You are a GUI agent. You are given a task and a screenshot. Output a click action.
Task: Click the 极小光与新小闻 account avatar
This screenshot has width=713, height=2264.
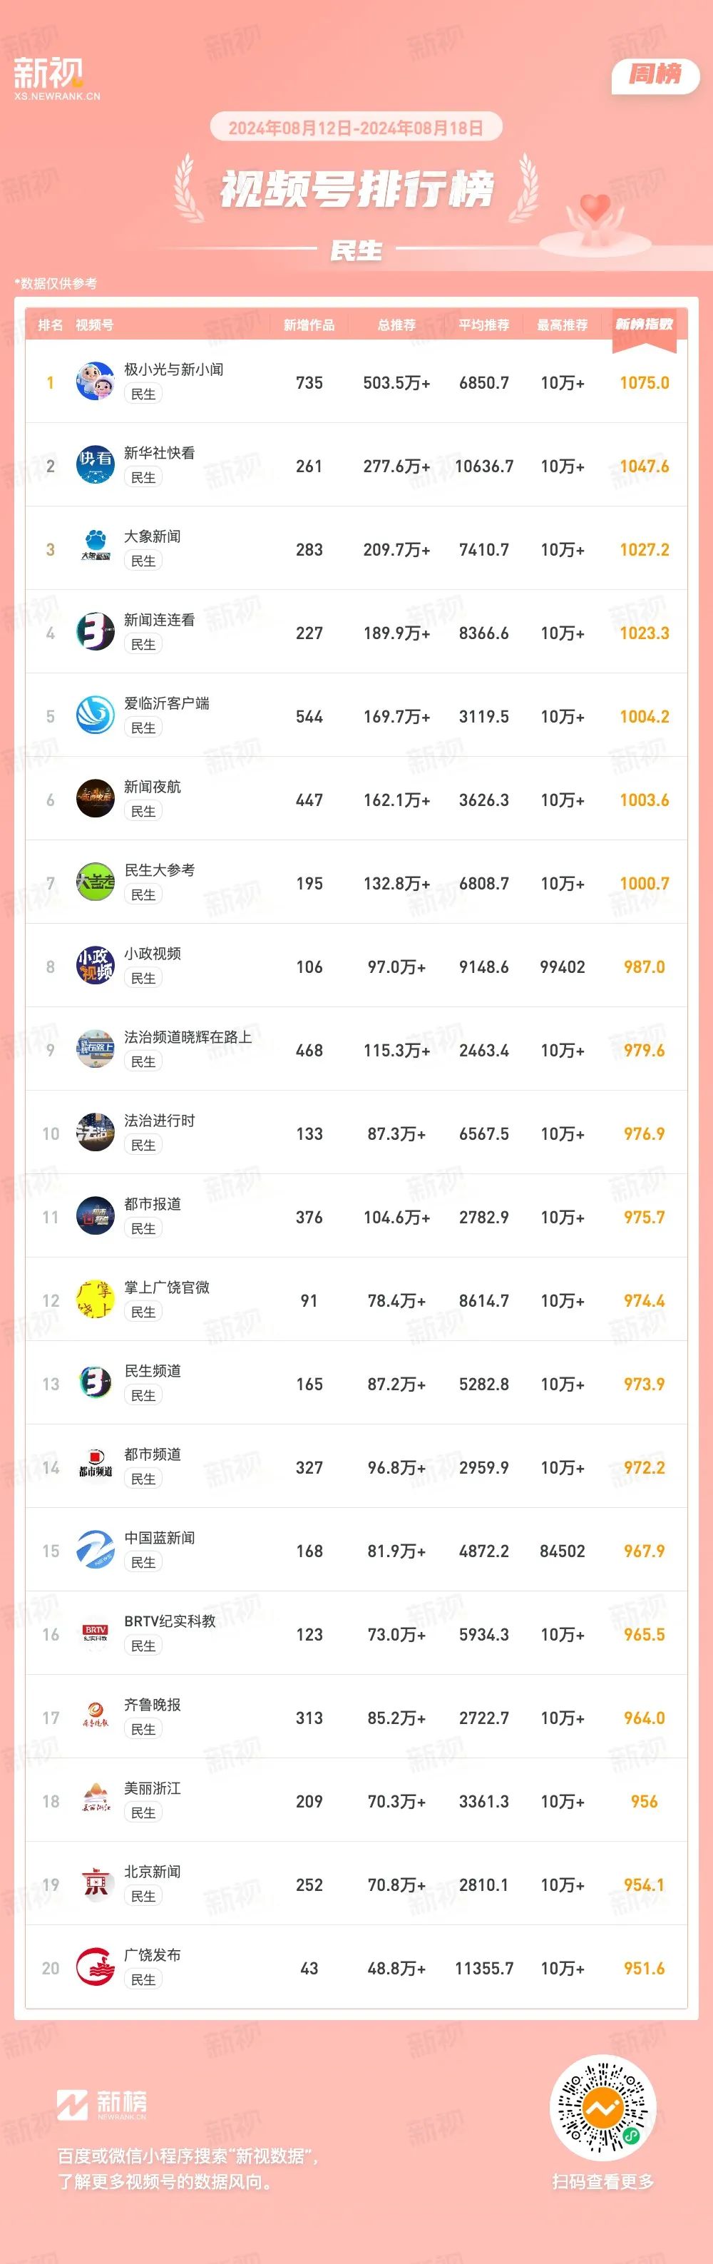pyautogui.click(x=95, y=382)
